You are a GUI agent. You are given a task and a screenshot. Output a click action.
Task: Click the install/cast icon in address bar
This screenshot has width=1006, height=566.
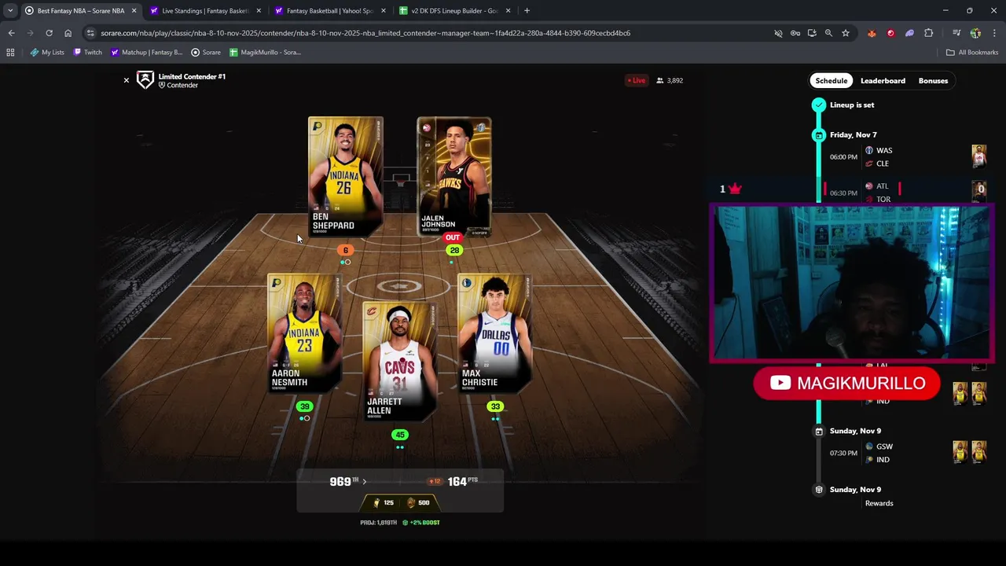click(812, 33)
